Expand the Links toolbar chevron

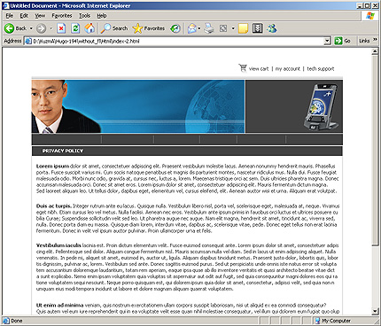pos(375,40)
